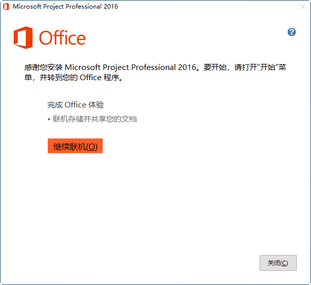Click the word Office in 完成 Office 体验
Screen dimensions: 311x285
[x=75, y=105]
